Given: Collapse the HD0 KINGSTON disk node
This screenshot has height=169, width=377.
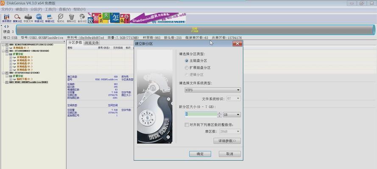Looking at the screenshot, I should (3, 45).
